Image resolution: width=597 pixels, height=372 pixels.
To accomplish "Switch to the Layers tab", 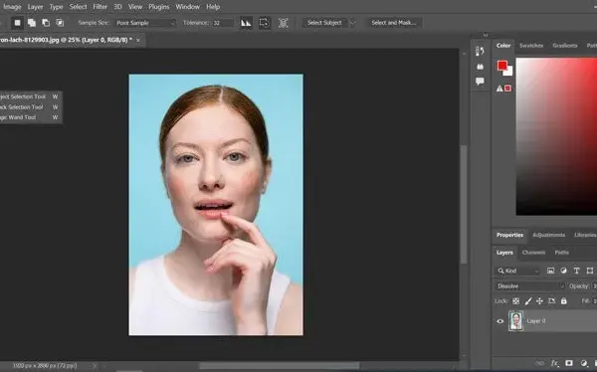I will click(504, 253).
